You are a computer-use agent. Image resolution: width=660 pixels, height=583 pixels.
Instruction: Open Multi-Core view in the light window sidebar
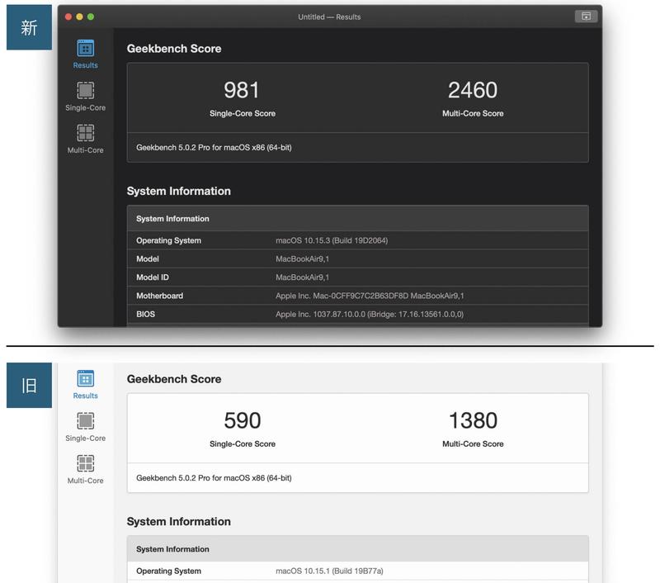pyautogui.click(x=85, y=464)
